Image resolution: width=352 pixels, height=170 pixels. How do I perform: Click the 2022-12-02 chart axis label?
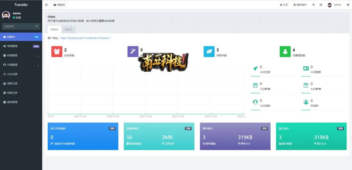pos(80,117)
